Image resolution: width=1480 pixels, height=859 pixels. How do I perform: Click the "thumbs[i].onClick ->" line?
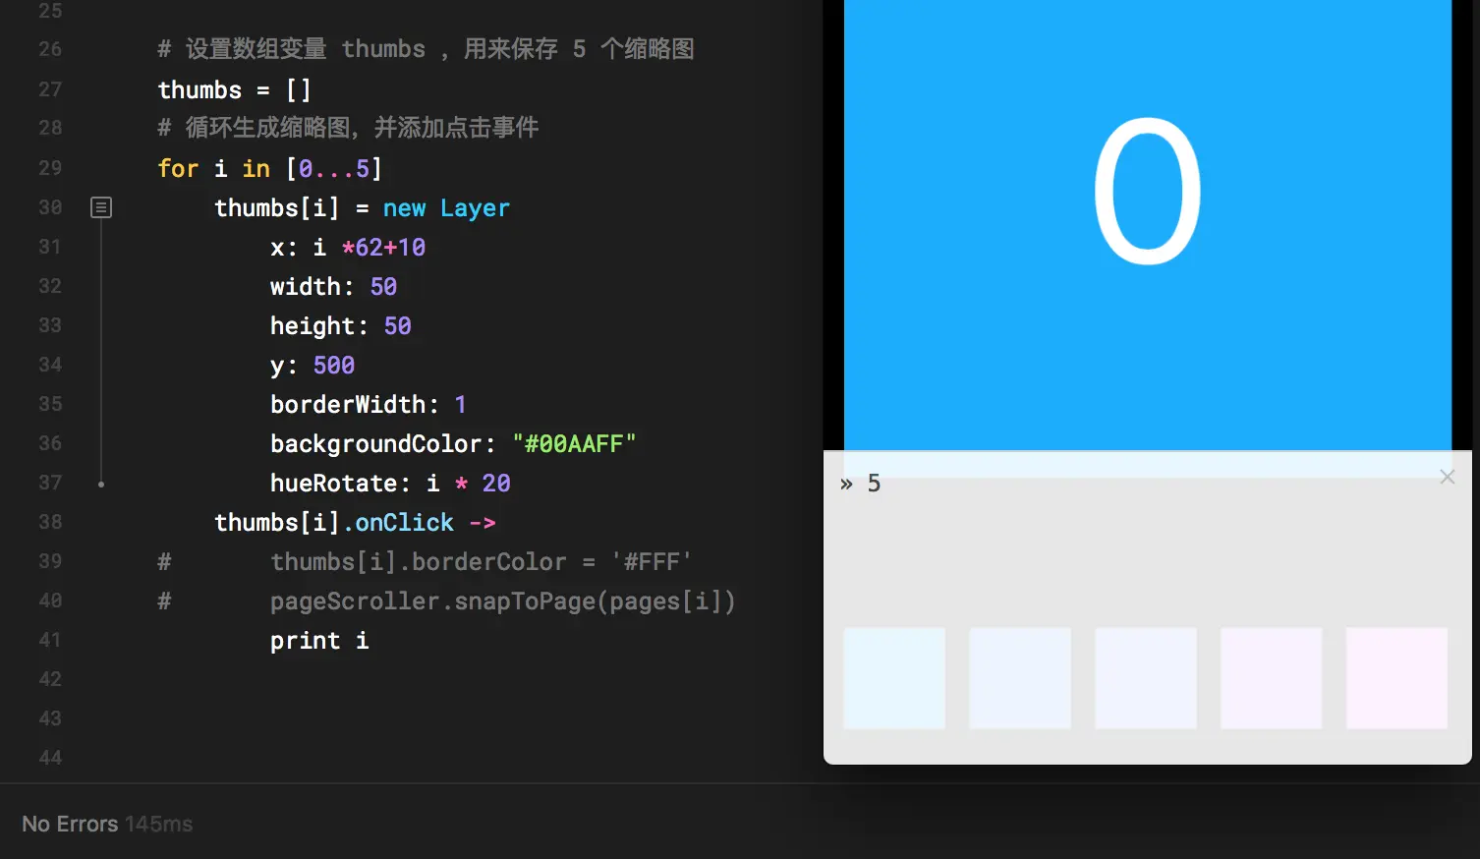pos(355,522)
